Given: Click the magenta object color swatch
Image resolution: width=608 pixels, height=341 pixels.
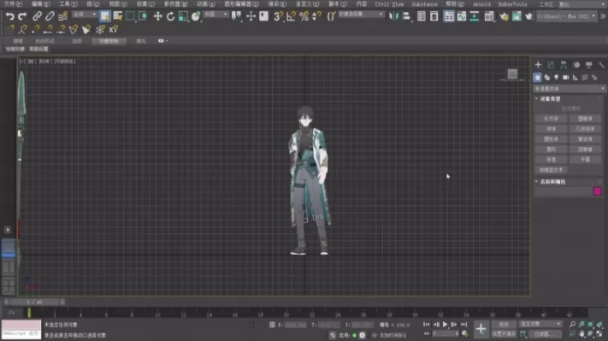Looking at the screenshot, I should (x=598, y=191).
